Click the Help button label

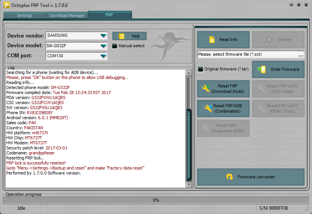coord(135,36)
